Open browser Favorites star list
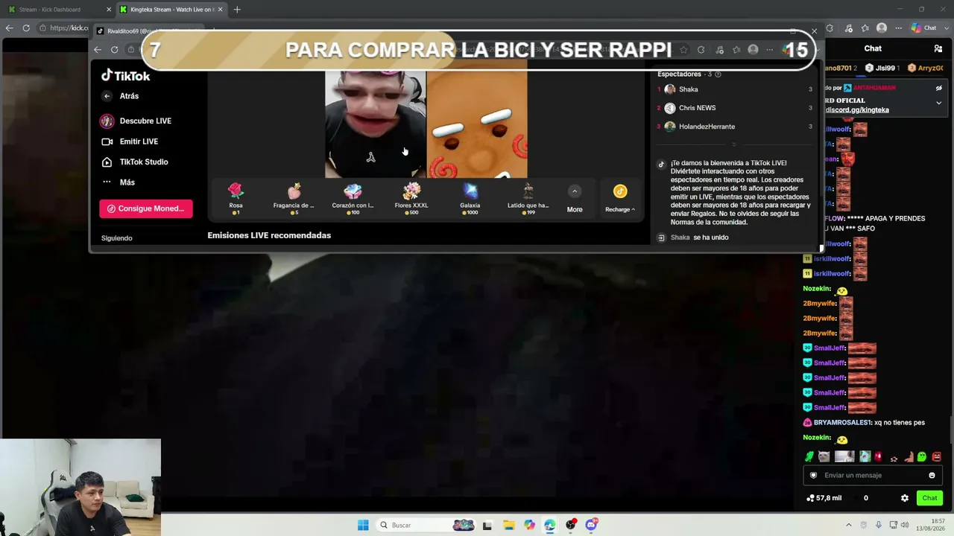 point(865,28)
